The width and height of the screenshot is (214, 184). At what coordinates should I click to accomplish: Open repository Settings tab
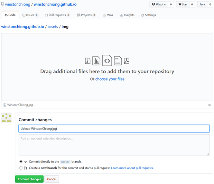(x=148, y=15)
